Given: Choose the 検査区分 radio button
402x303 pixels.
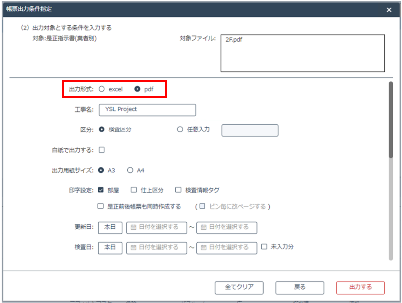Looking at the screenshot, I should 102,130.
